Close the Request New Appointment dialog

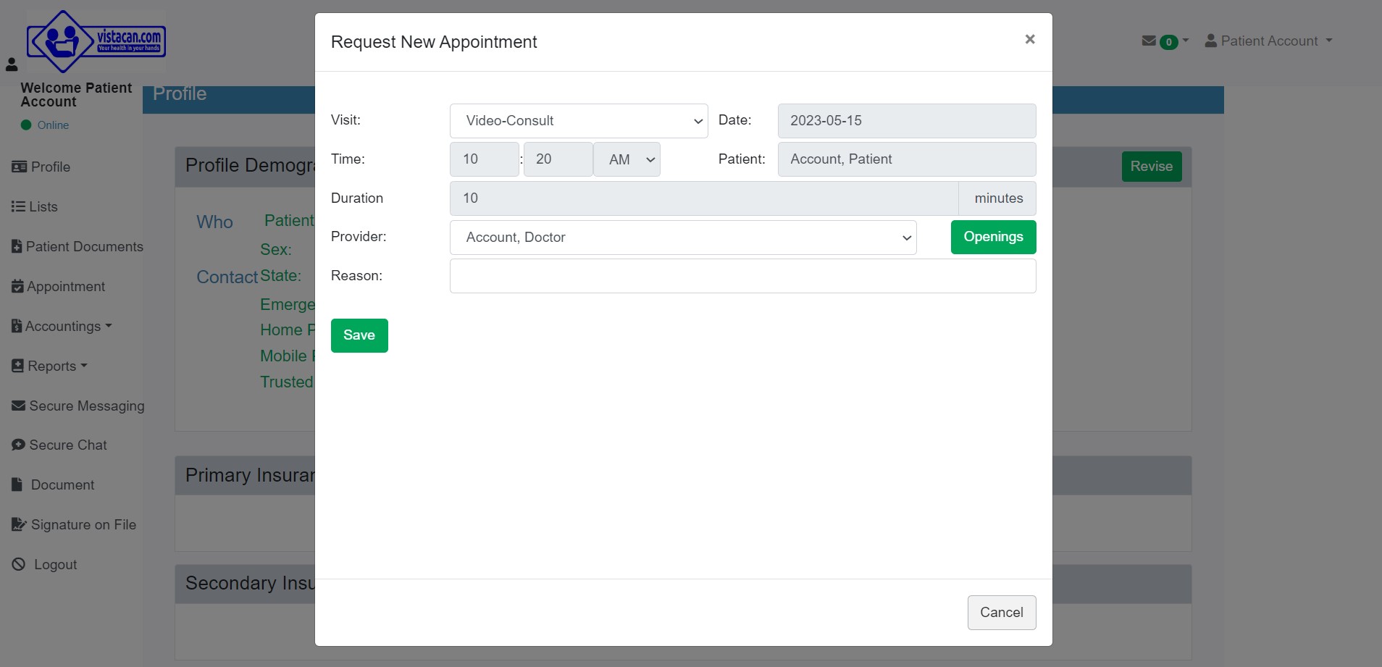point(1030,39)
